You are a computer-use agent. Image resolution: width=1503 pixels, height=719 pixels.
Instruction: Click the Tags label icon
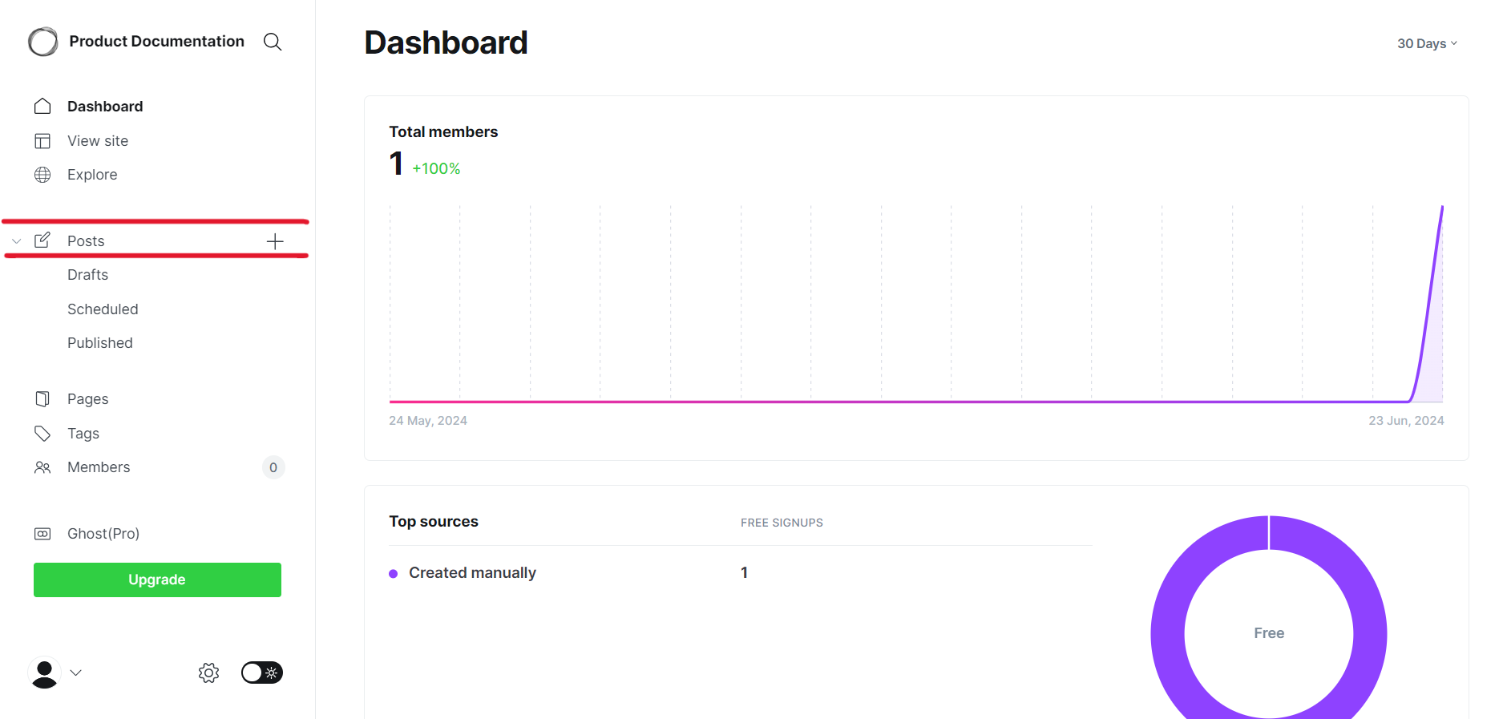pos(42,434)
